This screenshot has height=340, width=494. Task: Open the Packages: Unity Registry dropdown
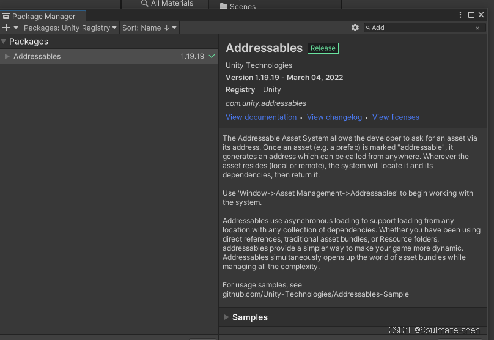click(70, 28)
